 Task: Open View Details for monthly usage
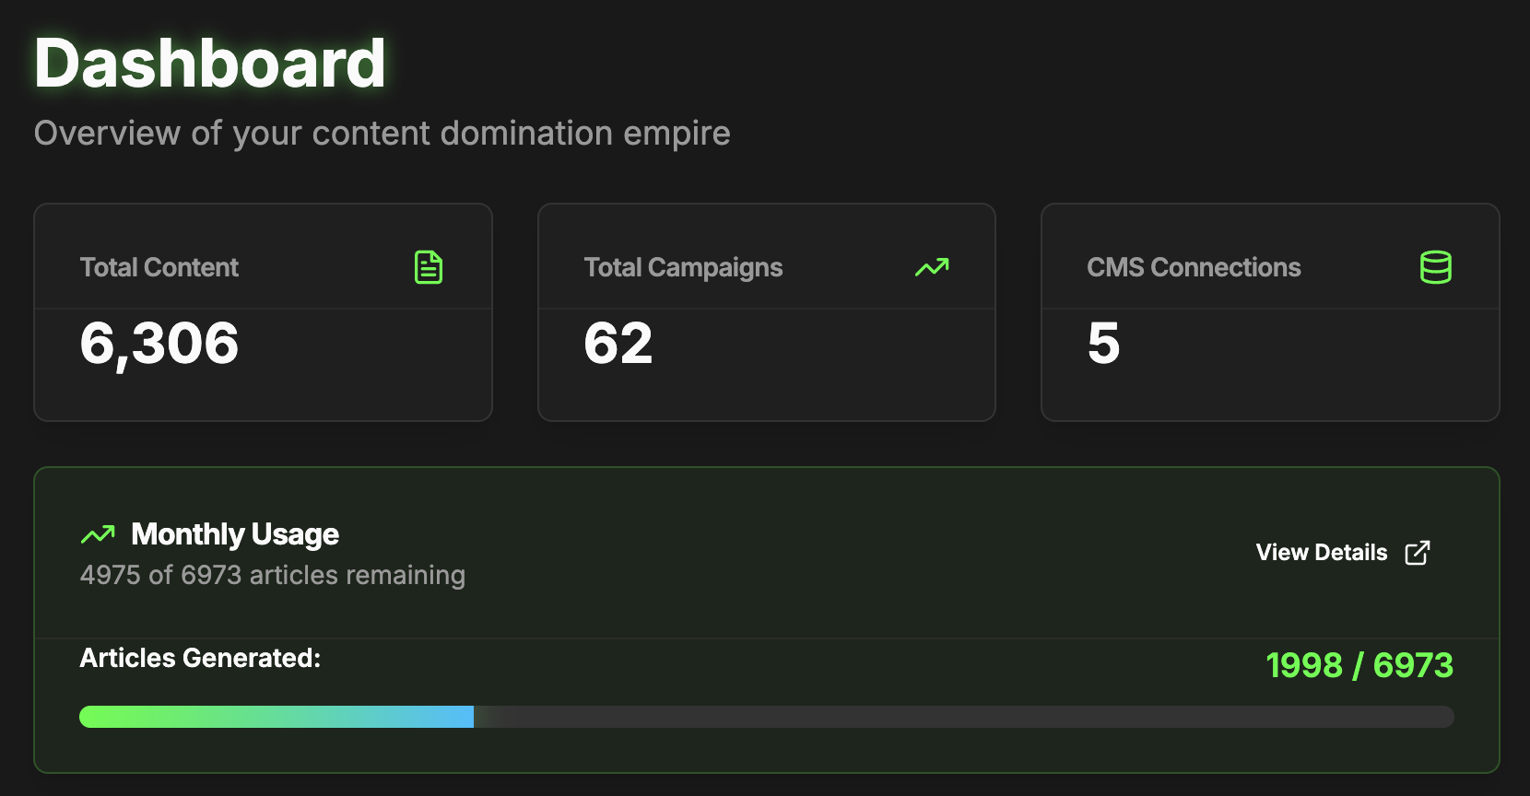pos(1343,553)
